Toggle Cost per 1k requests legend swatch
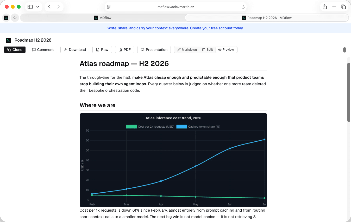351x222 pixels. [x=131, y=127]
